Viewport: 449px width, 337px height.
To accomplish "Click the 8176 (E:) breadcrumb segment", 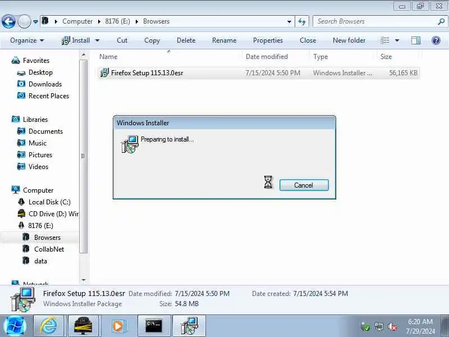I will click(x=117, y=21).
